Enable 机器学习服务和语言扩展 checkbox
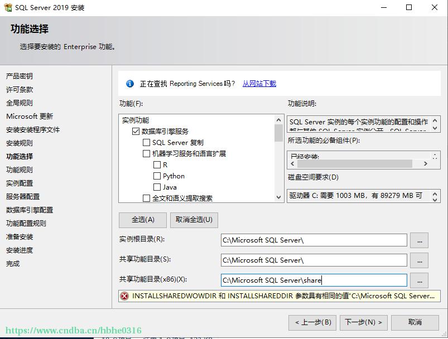Viewport: 448px width, 339px height. 146,154
